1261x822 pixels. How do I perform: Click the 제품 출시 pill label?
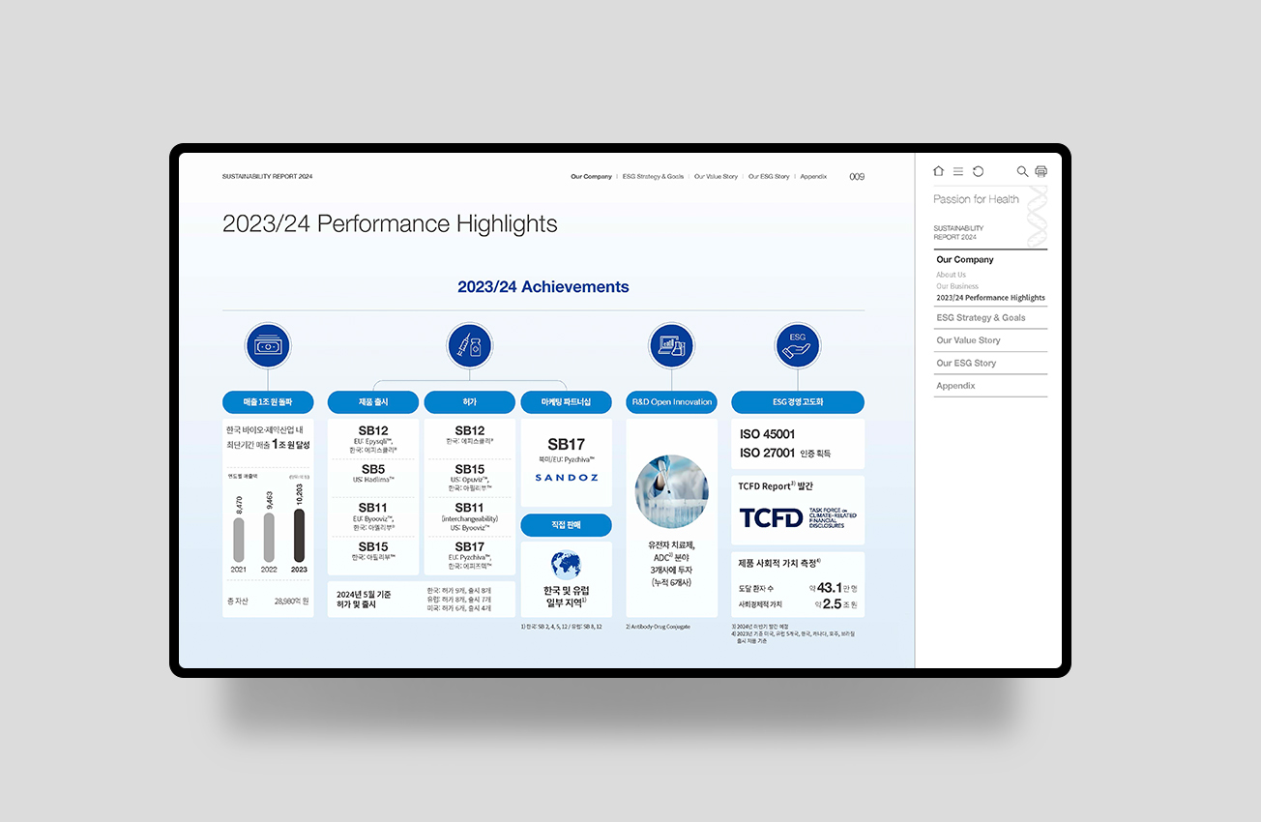373,401
